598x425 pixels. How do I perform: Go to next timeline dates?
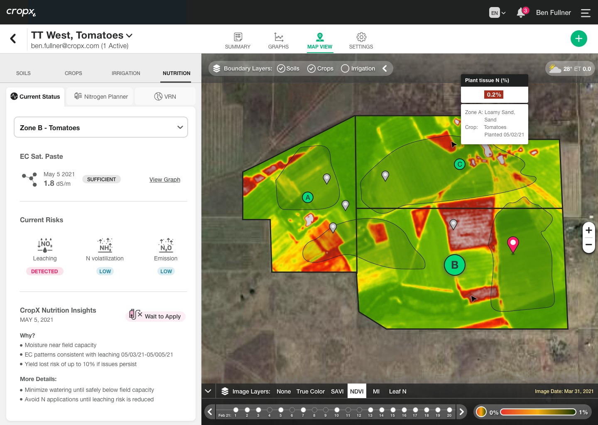[461, 412]
